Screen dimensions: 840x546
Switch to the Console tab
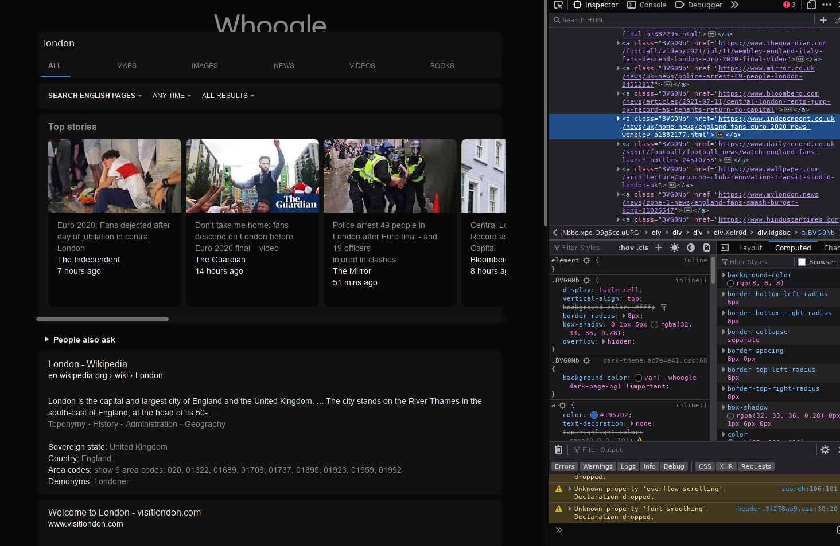coord(647,5)
